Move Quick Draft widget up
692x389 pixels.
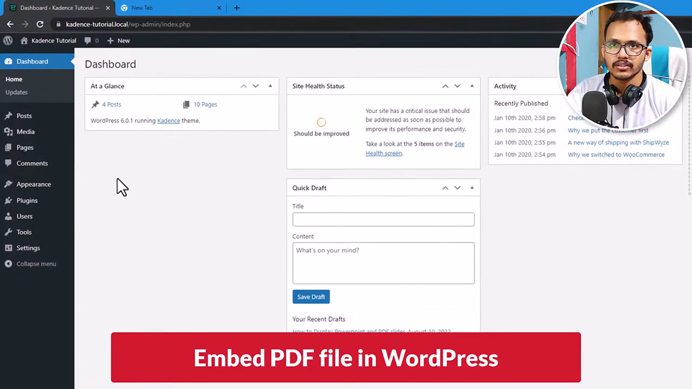point(445,188)
